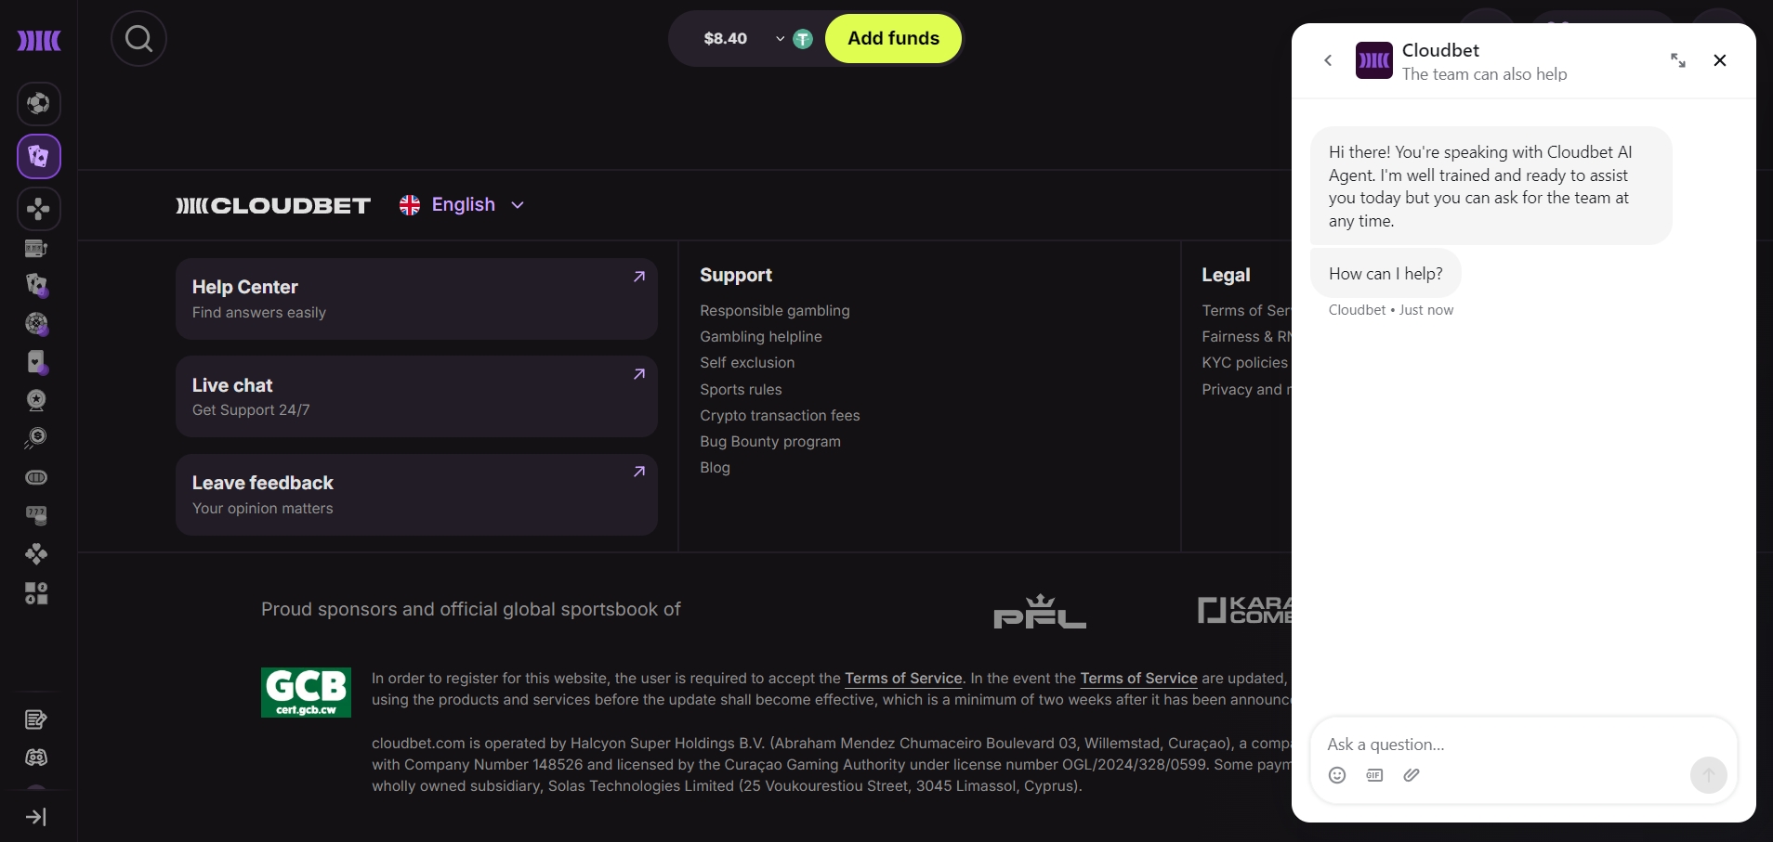The height and width of the screenshot is (842, 1773).
Task: Click the Cloudbet avatar in the chat header
Action: click(x=1373, y=60)
